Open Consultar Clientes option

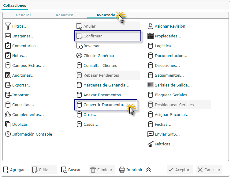[x=97, y=65]
